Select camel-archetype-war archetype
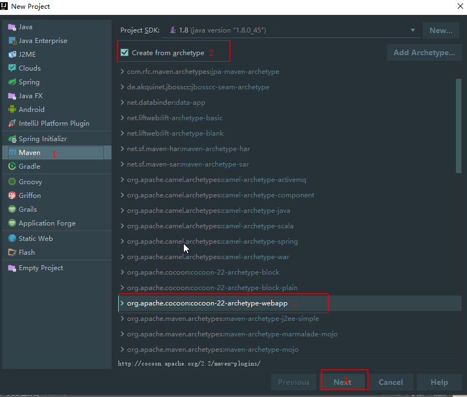Image resolution: width=467 pixels, height=397 pixels. [x=289, y=257]
